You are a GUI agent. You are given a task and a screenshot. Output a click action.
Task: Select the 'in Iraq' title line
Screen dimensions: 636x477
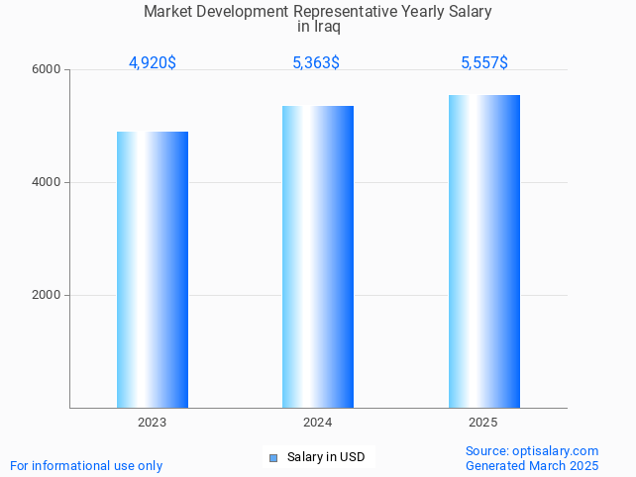coord(318,27)
